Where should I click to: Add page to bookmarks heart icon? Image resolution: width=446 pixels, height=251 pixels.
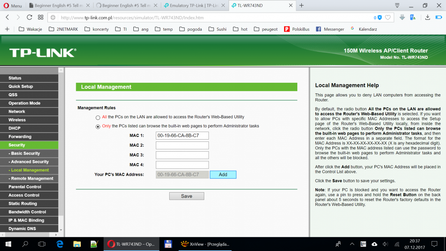pos(388,18)
